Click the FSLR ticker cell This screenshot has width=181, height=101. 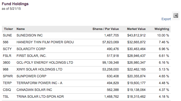tap(7, 56)
